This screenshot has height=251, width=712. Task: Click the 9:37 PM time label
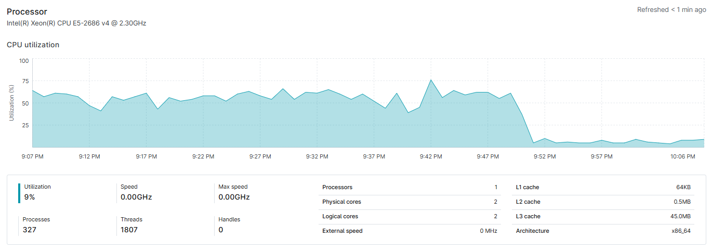374,156
